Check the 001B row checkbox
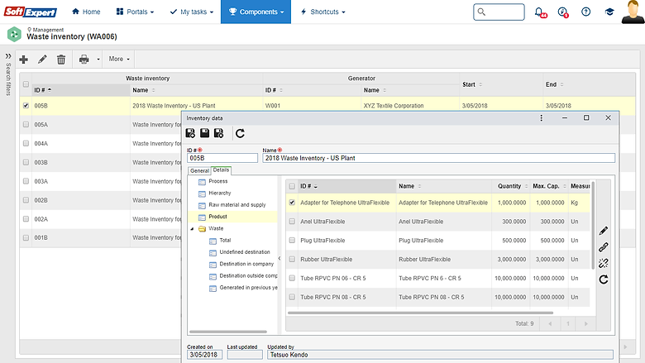 pyautogui.click(x=26, y=237)
